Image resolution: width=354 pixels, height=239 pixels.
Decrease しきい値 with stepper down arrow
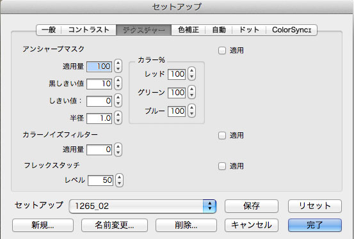click(118, 104)
